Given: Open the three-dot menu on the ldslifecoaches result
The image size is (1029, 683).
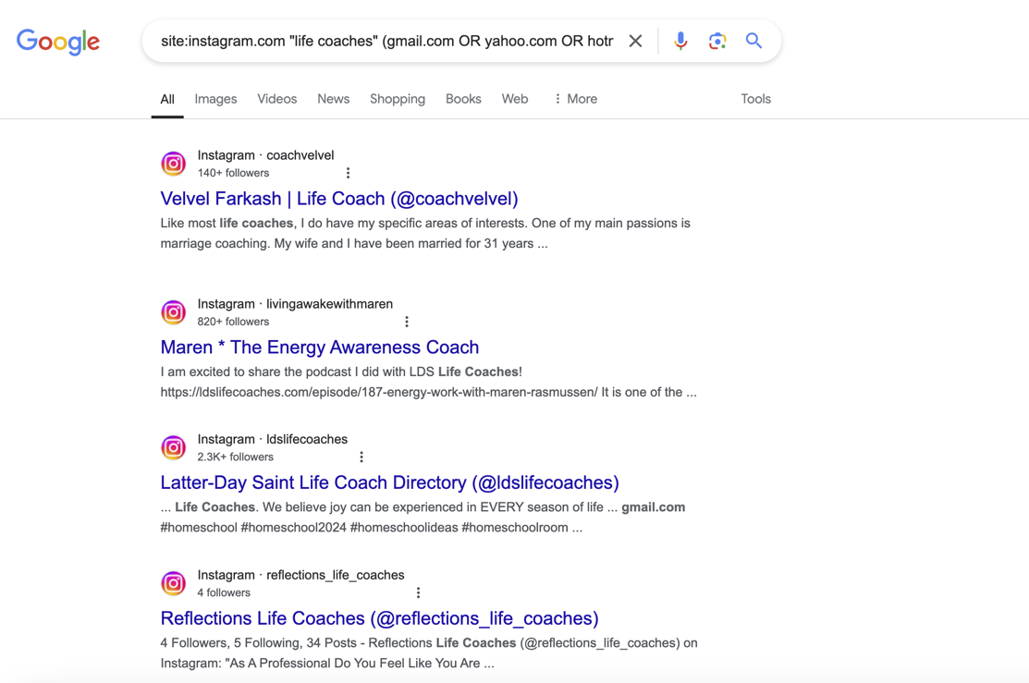Looking at the screenshot, I should tap(361, 456).
